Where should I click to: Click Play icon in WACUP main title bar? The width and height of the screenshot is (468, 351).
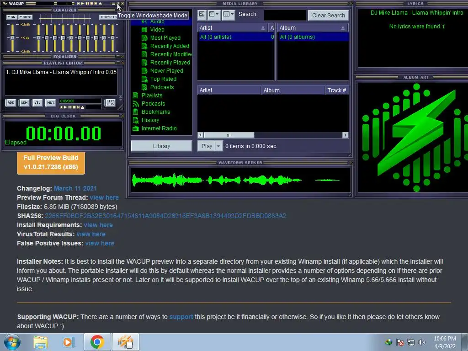click(83, 4)
